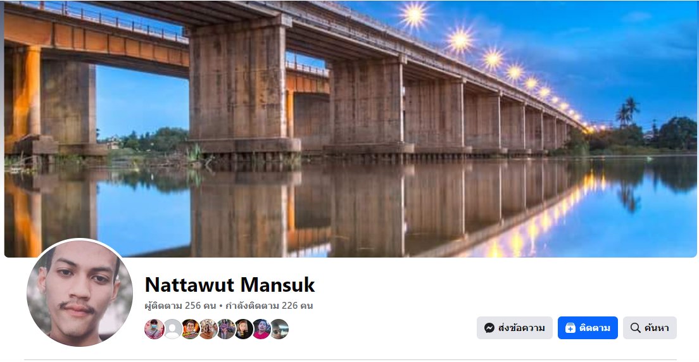Open the bridge cover photo

[350, 129]
